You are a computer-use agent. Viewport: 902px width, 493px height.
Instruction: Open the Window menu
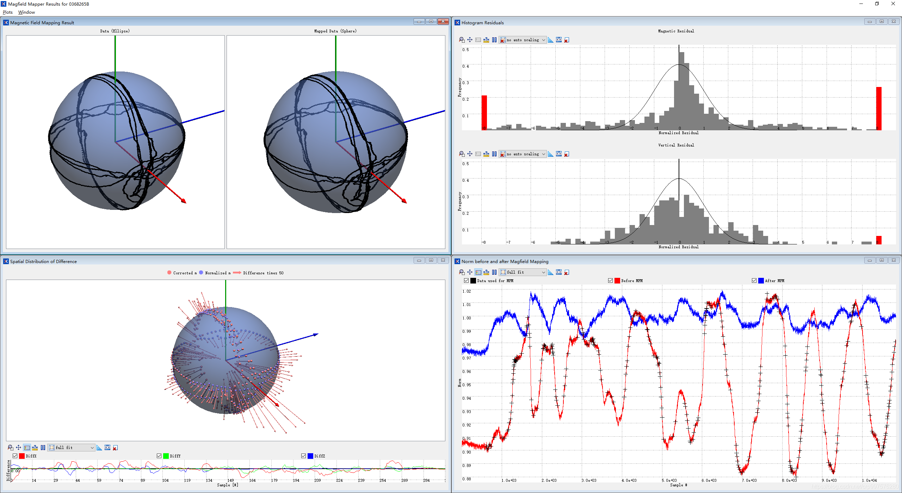pos(26,12)
